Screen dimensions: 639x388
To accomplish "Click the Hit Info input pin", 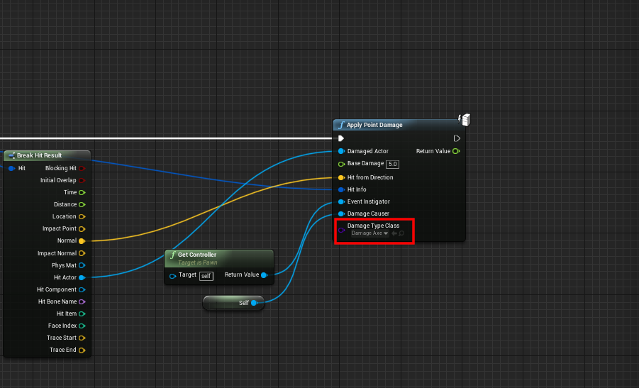I will pyautogui.click(x=341, y=189).
